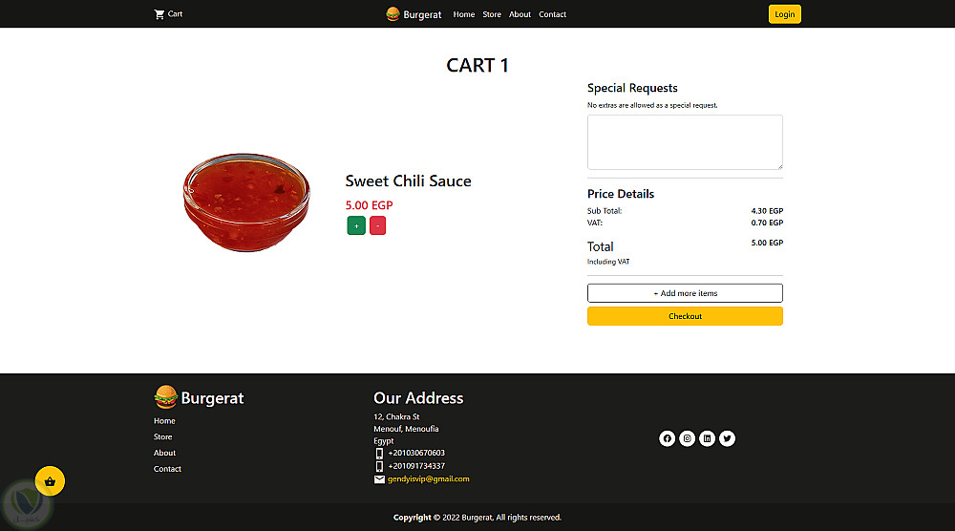The width and height of the screenshot is (955, 531).
Task: Open Store in the top navigation
Action: pyautogui.click(x=492, y=14)
